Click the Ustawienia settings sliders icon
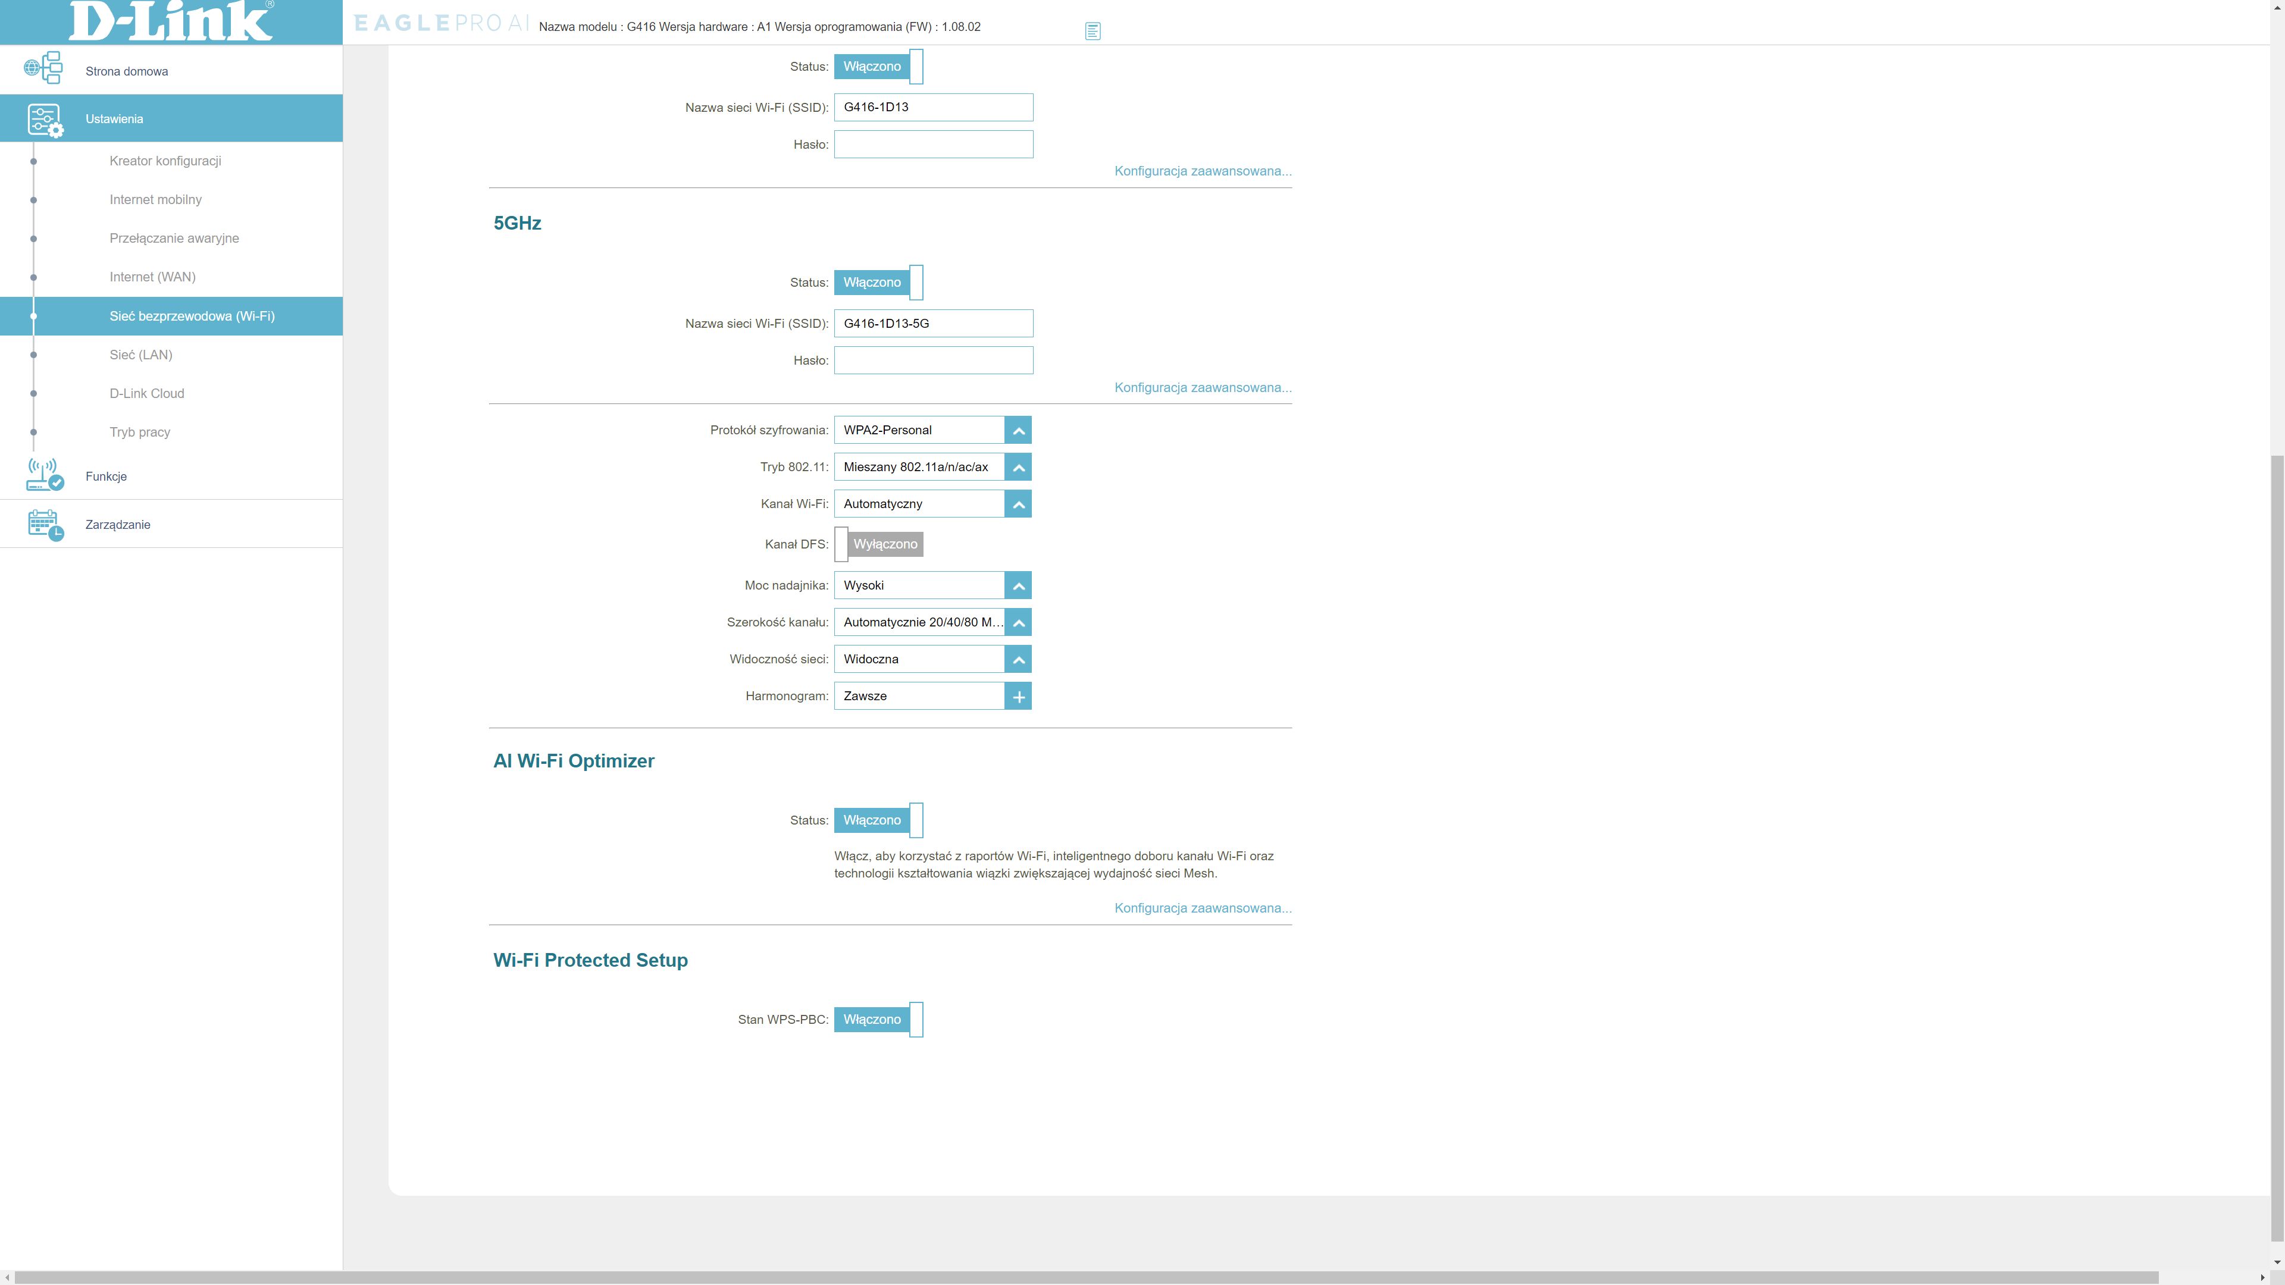 point(45,121)
